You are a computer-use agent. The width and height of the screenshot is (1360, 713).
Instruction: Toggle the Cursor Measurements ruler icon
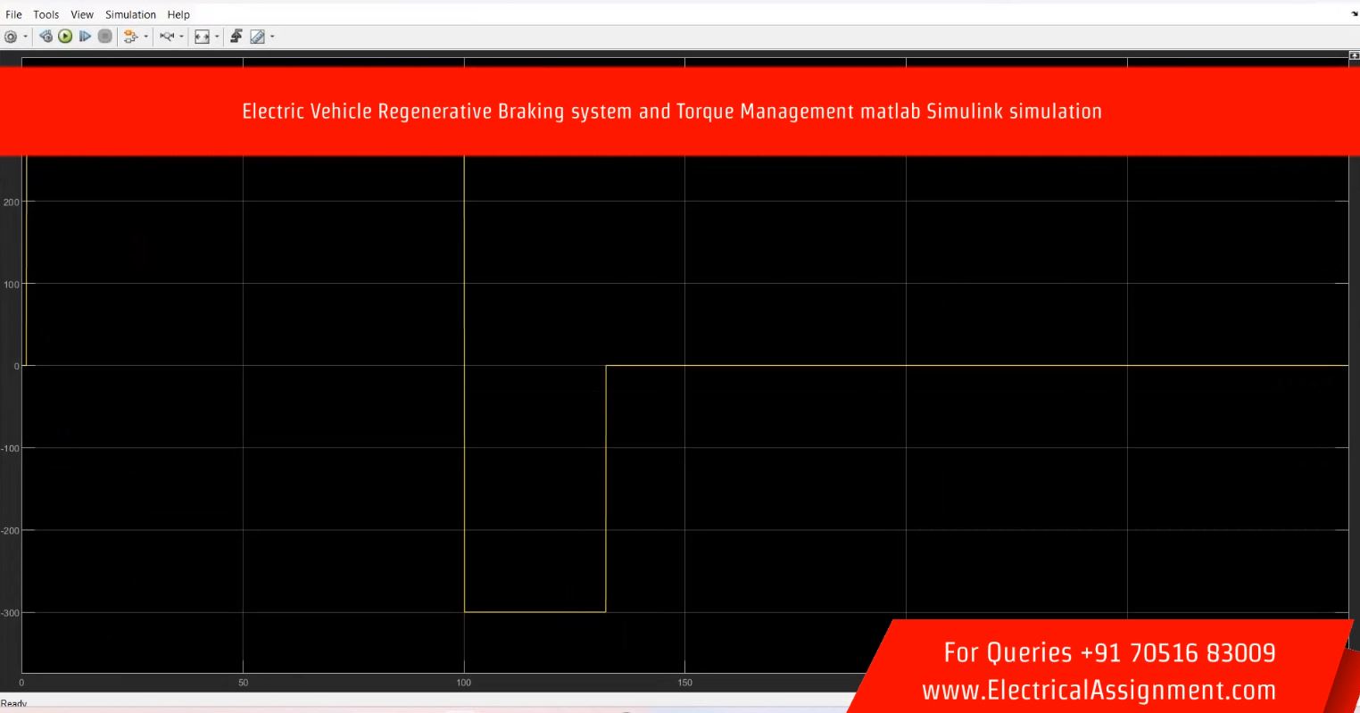257,37
